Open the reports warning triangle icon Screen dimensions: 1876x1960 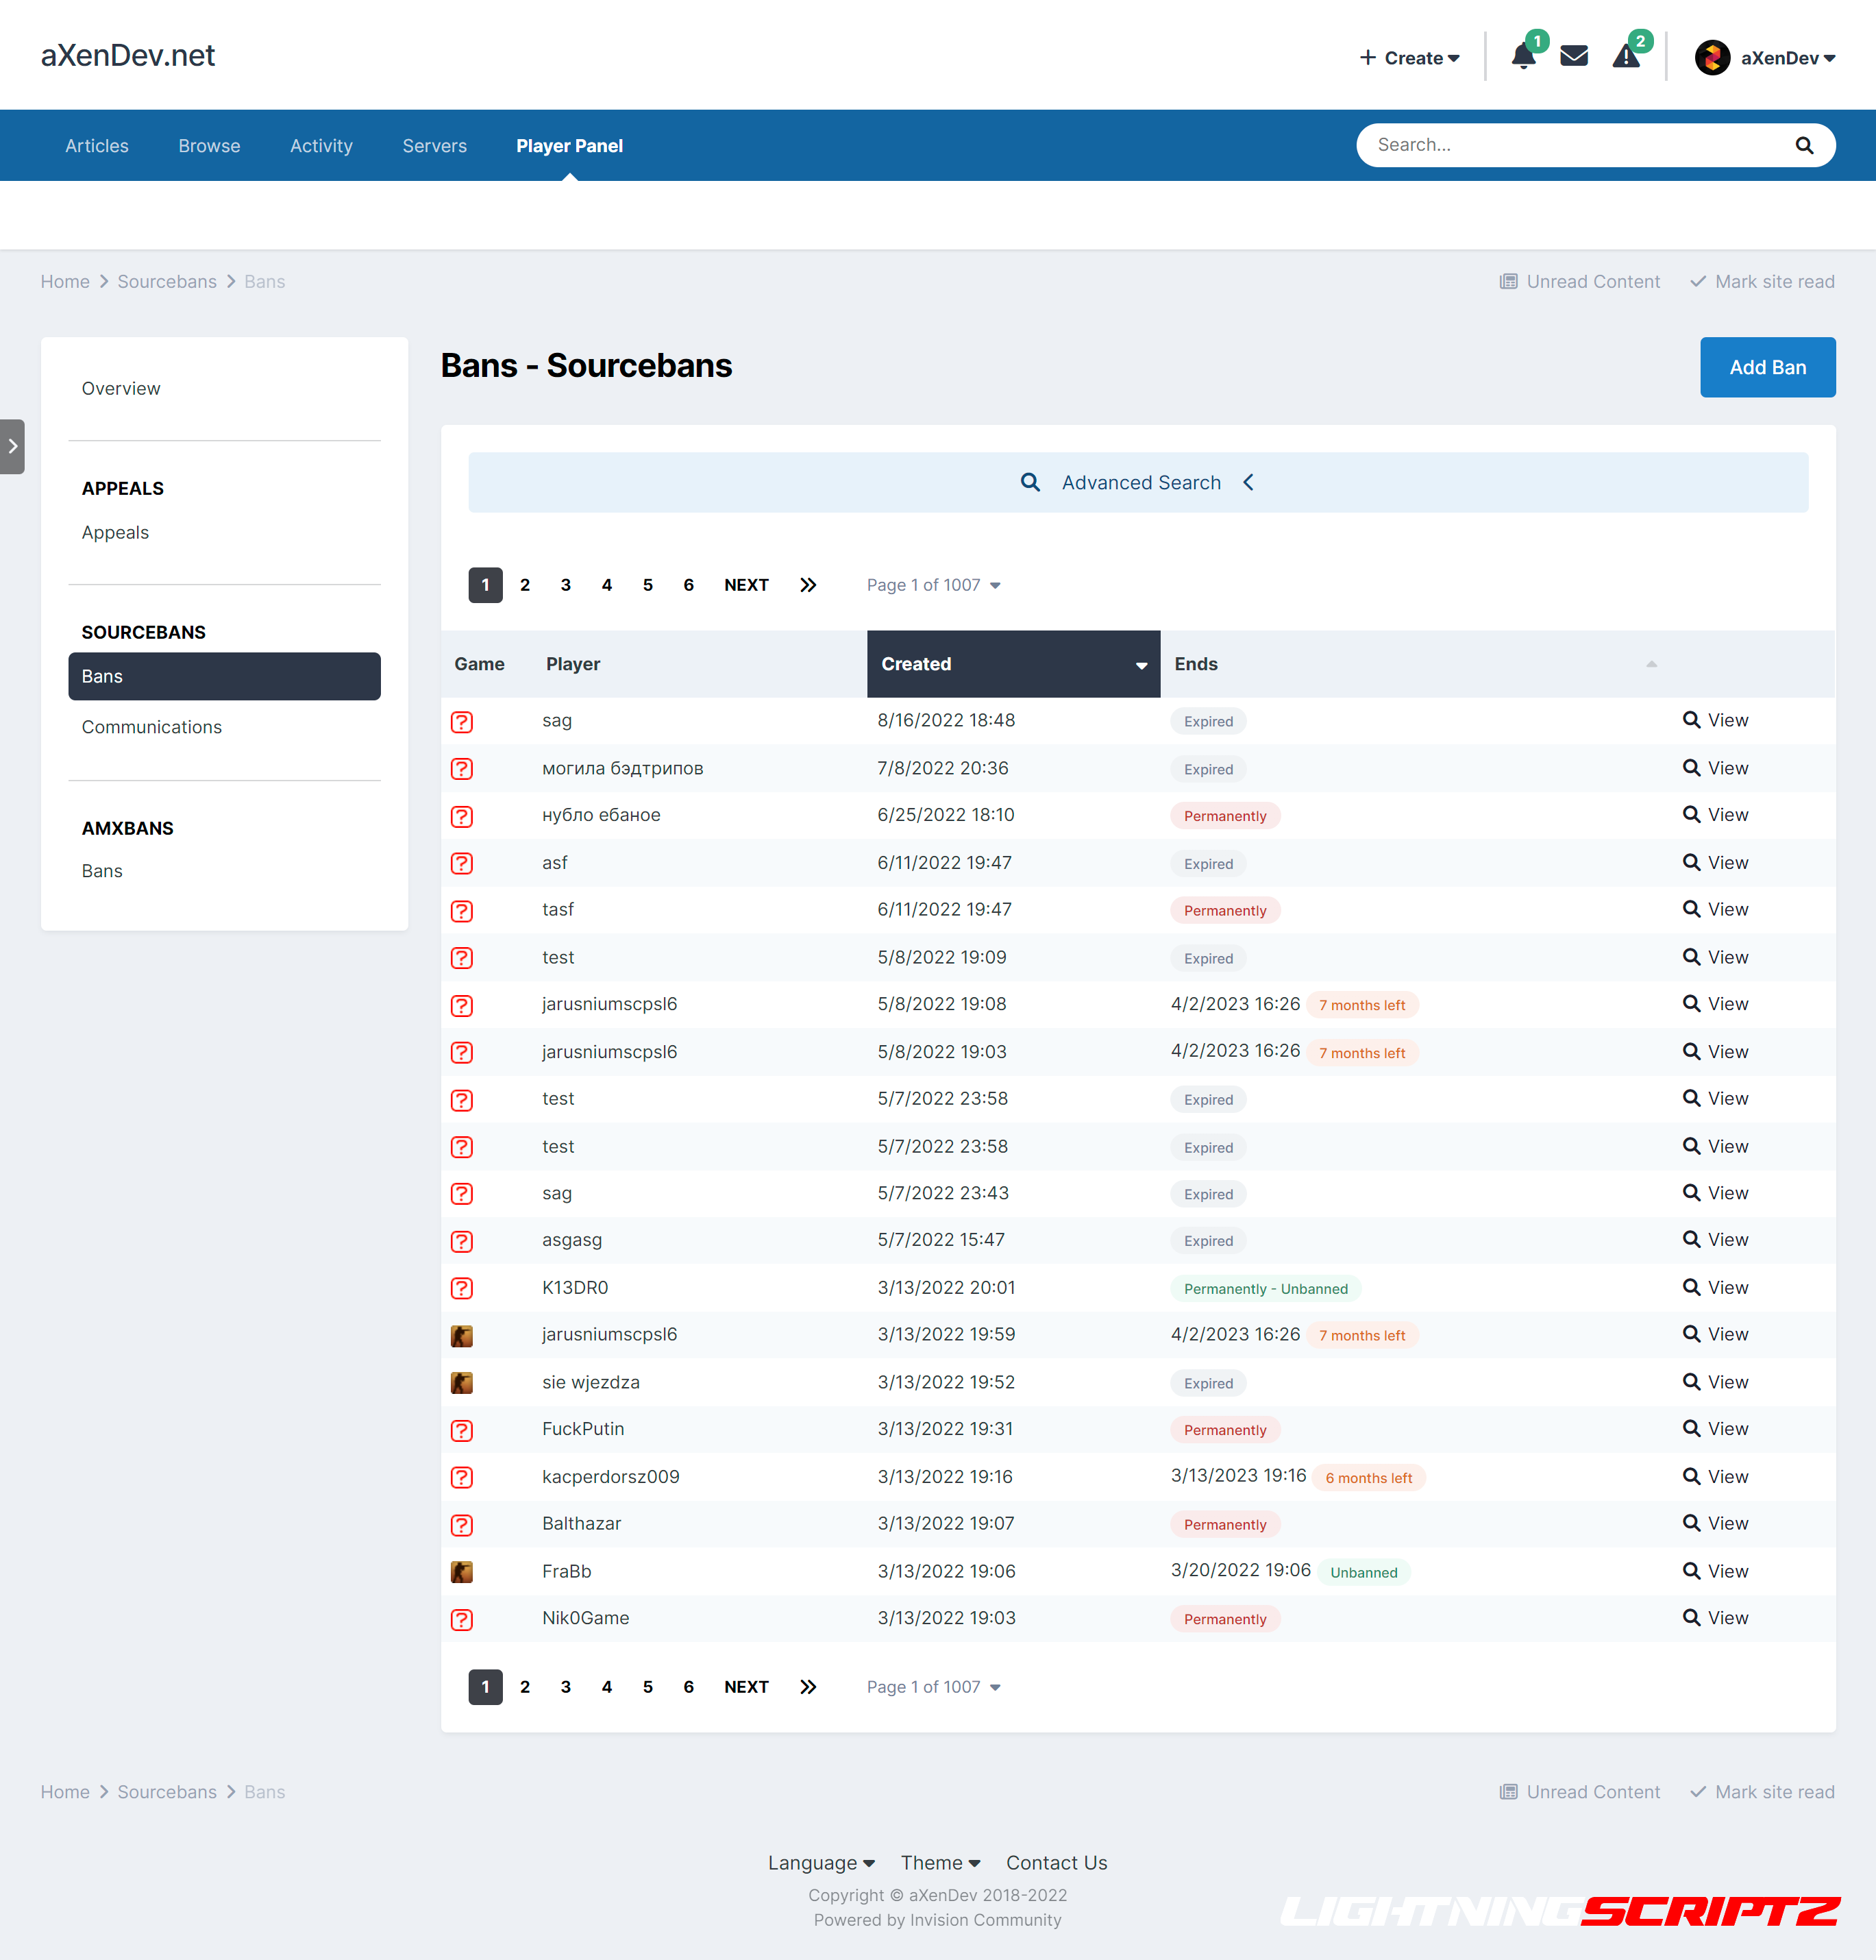point(1626,57)
